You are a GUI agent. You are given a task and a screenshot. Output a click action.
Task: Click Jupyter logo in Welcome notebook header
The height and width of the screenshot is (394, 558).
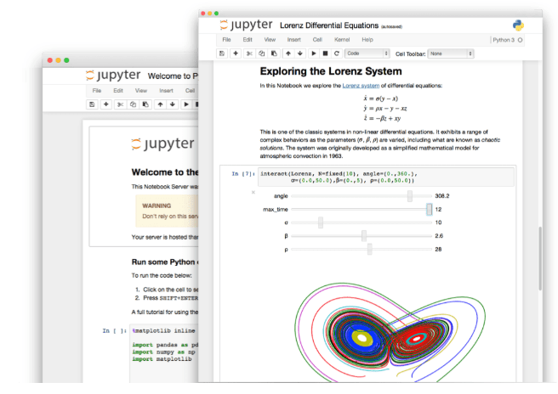click(113, 76)
